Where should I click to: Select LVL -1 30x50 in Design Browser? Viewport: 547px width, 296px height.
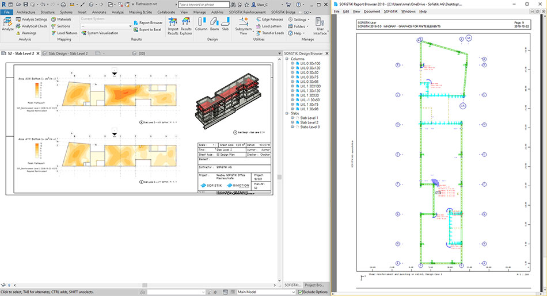pos(310,99)
